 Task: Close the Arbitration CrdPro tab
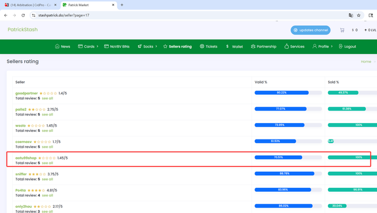pos(55,5)
